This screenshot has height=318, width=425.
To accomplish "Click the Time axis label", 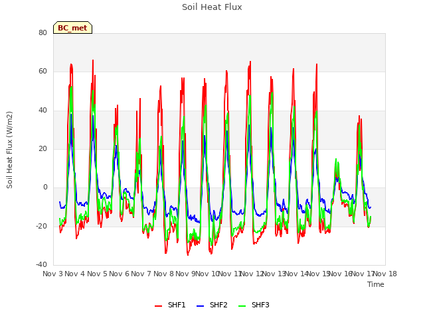I will pos(376,284).
